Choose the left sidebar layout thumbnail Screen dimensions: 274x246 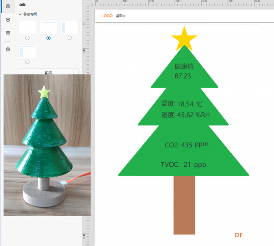(70, 28)
